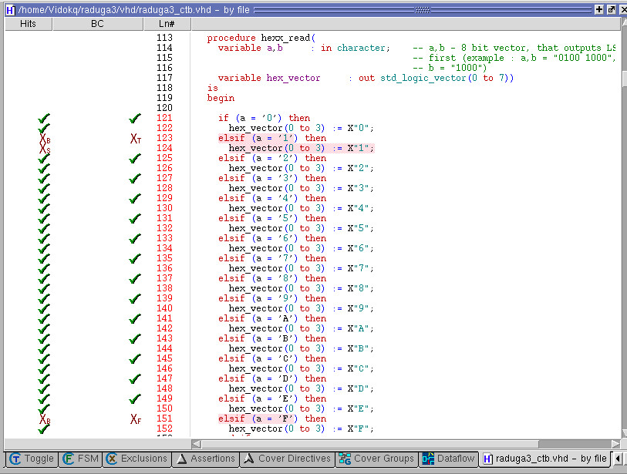The height and width of the screenshot is (474, 627).
Task: Click the horizontal scrollbar left arrow
Action: [x=197, y=444]
